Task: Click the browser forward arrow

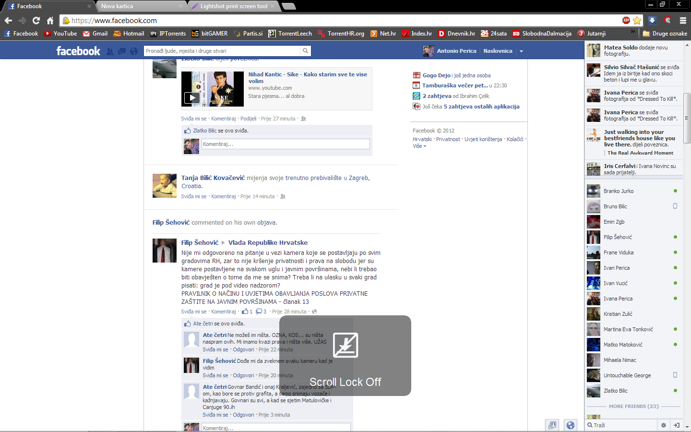Action: pyautogui.click(x=22, y=20)
